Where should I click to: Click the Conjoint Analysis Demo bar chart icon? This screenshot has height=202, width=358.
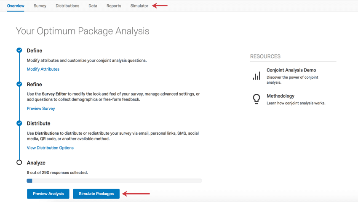point(256,76)
